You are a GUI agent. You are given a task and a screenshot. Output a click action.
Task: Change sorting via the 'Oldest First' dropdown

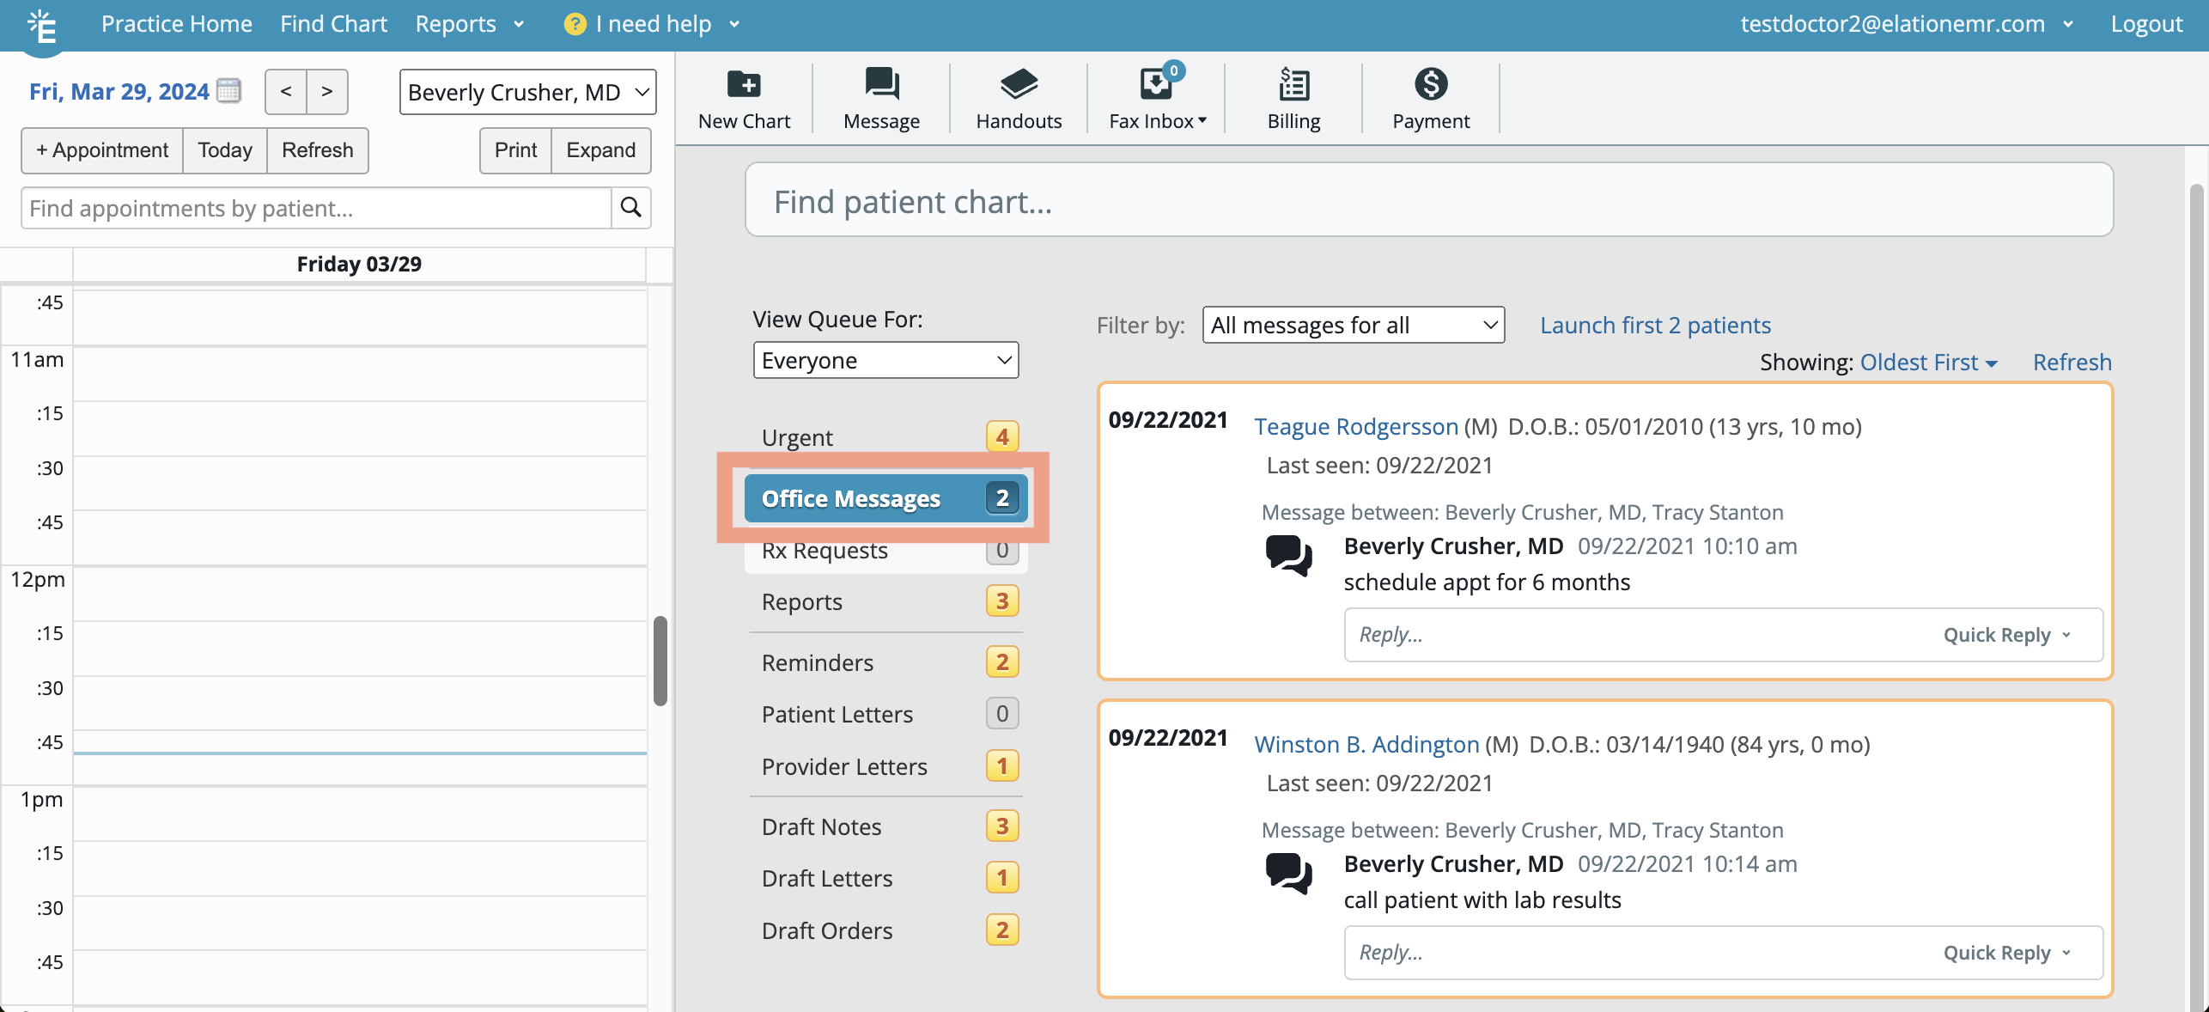click(1928, 362)
